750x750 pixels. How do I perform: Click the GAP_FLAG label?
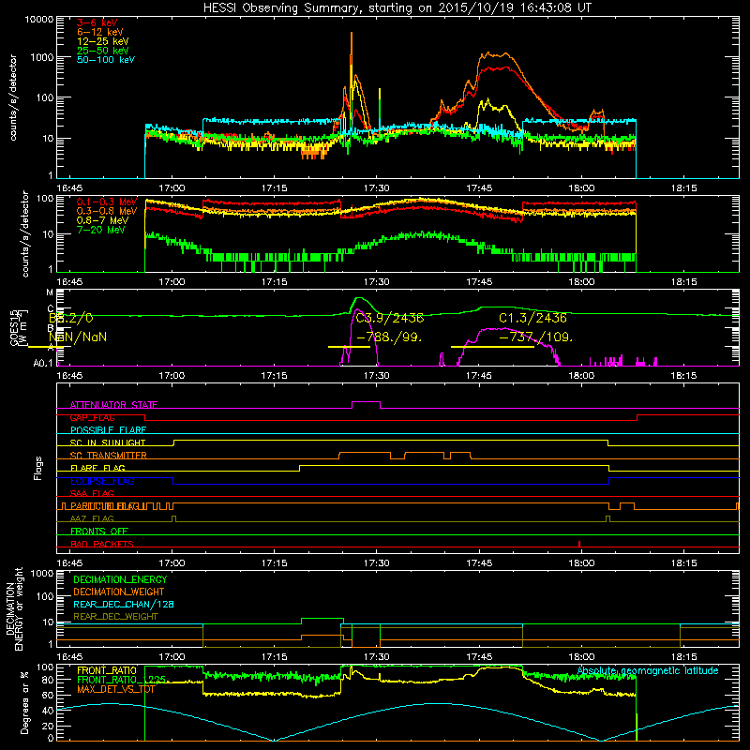(92, 417)
